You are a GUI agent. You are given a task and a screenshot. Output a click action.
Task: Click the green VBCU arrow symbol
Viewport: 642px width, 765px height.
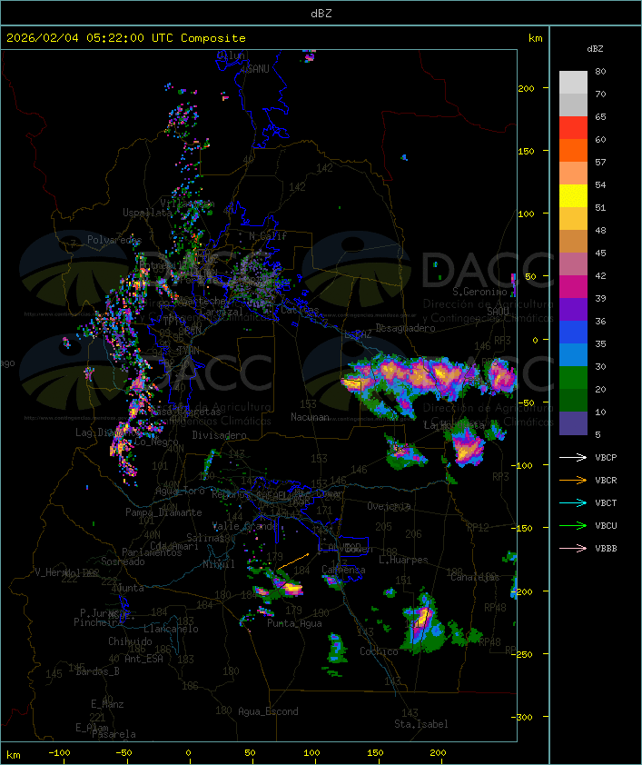[573, 525]
